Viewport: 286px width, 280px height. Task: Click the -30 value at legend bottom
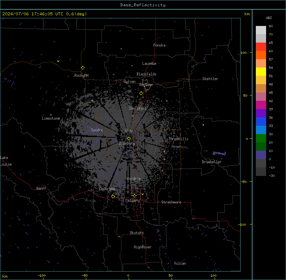click(x=272, y=176)
